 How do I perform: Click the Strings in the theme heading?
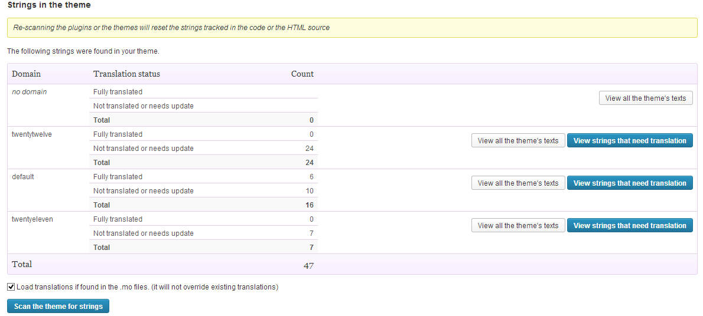(48, 5)
